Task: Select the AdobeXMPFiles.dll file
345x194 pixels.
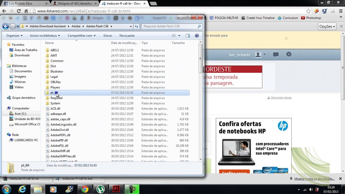Action: click(x=63, y=156)
